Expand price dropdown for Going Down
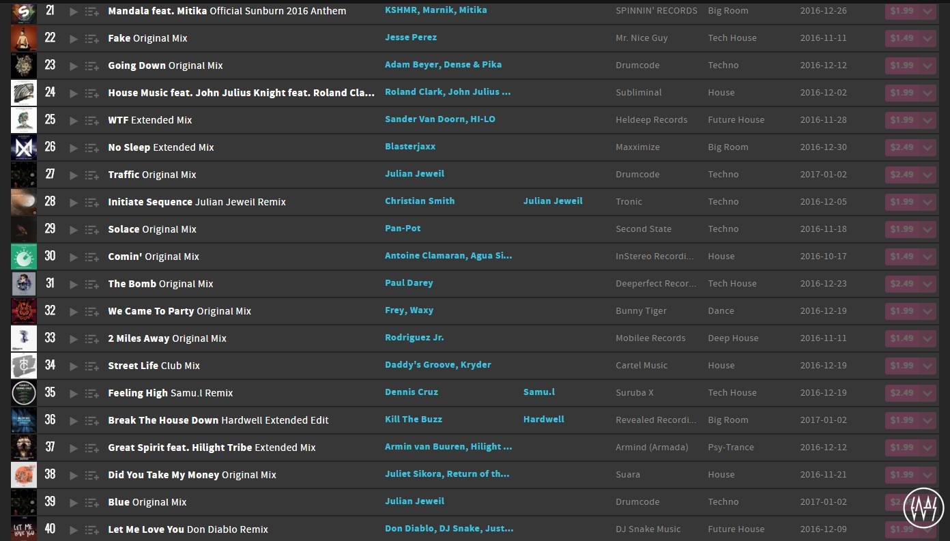This screenshot has width=950, height=541. (x=927, y=65)
